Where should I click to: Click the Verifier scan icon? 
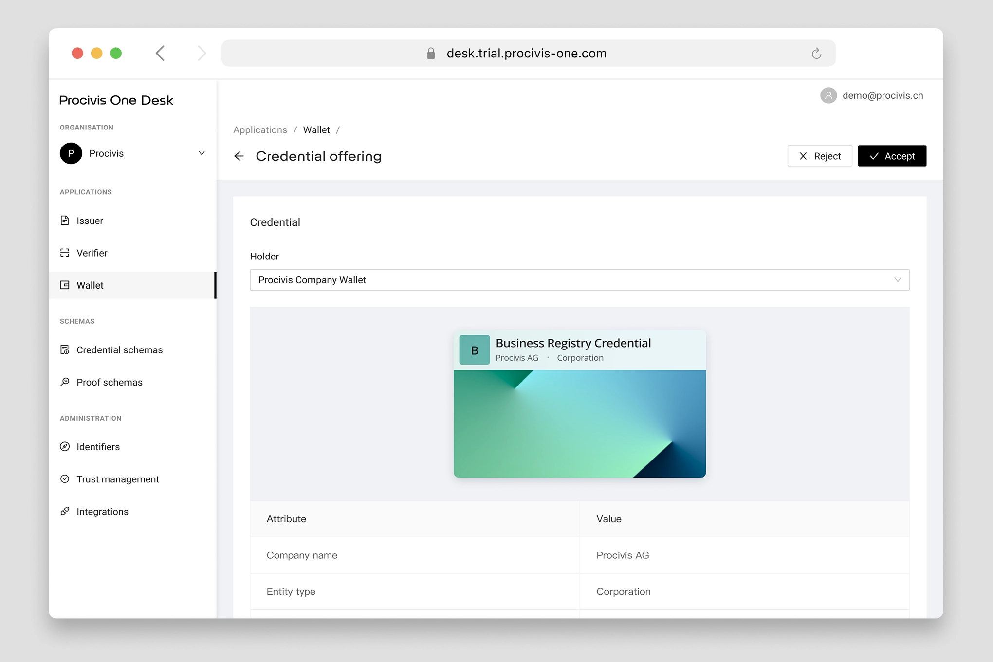tap(65, 253)
